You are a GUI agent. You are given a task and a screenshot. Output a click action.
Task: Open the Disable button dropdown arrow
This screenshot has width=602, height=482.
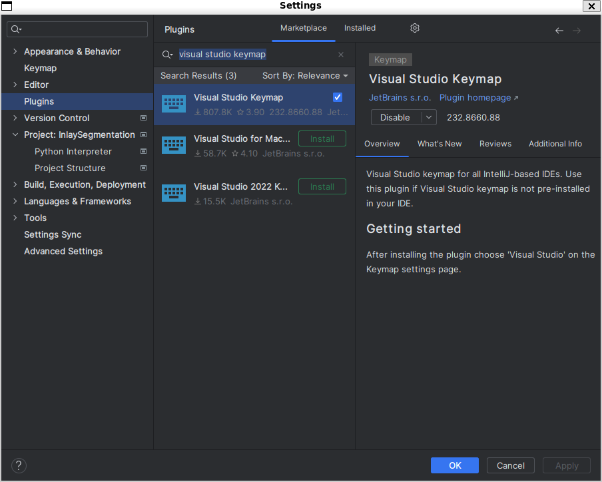point(429,117)
